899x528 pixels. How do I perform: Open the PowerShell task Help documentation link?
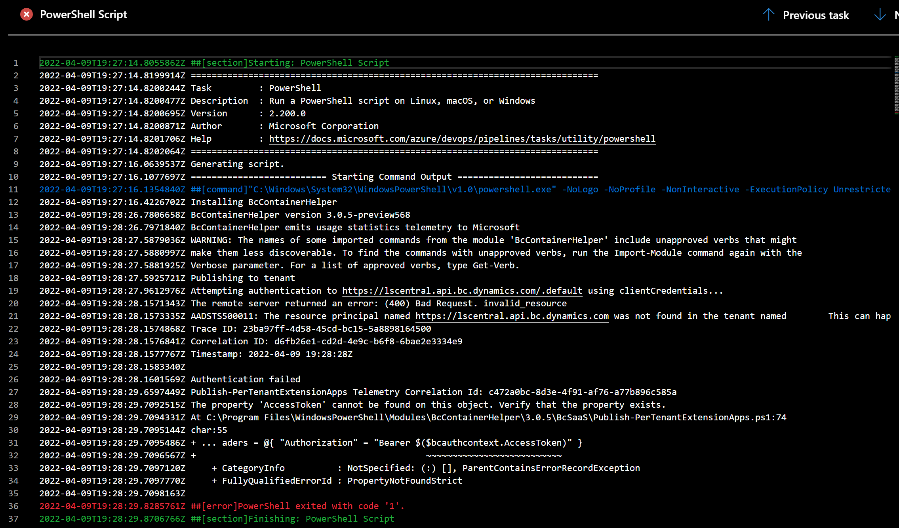pos(462,139)
